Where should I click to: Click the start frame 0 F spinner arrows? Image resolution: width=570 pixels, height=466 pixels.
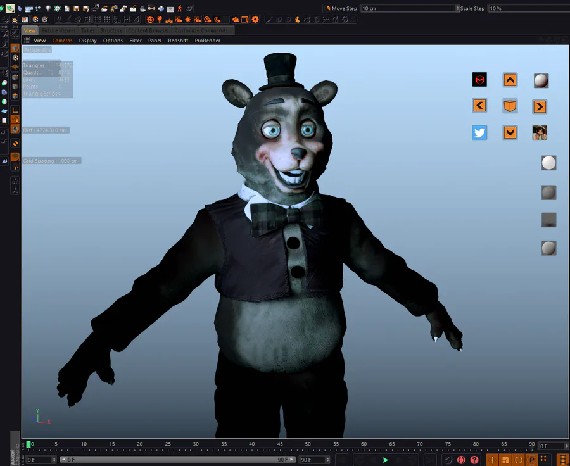tap(54, 460)
